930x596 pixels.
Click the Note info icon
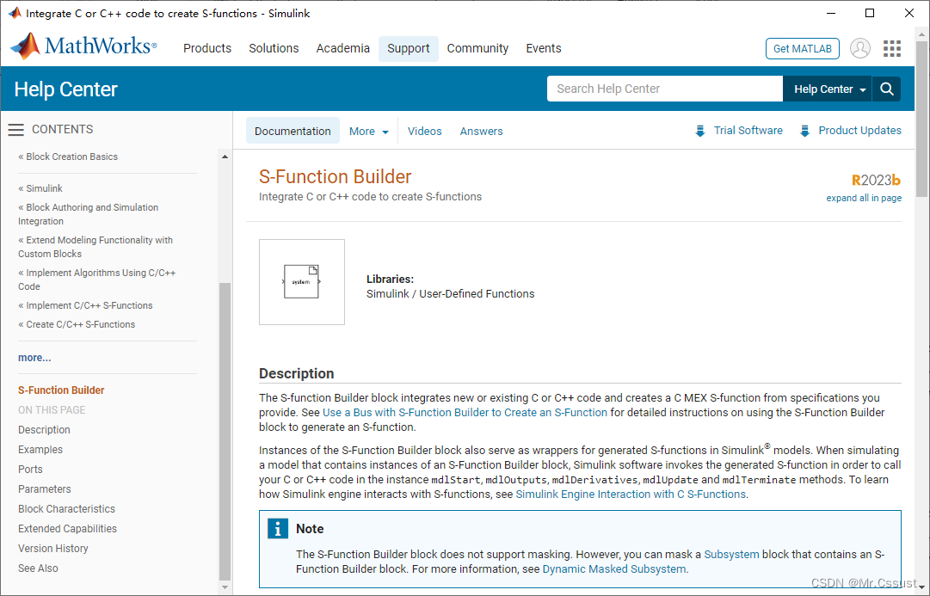click(x=278, y=528)
